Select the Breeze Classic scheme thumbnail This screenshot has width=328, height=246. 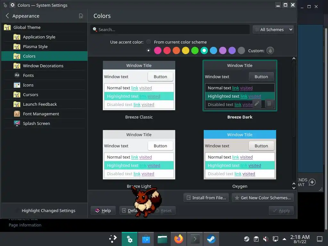[x=139, y=85]
